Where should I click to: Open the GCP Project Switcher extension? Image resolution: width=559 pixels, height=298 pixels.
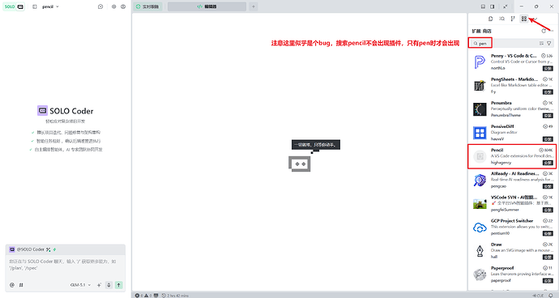tap(512, 227)
